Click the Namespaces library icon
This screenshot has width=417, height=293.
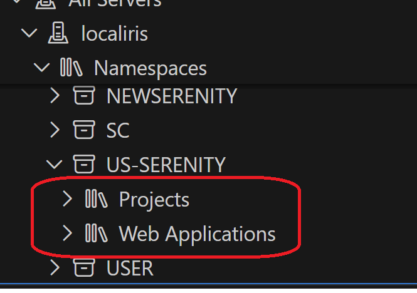coord(71,67)
